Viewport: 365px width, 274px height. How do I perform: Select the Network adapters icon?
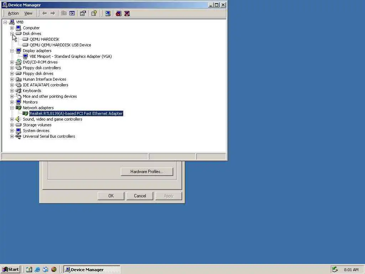(x=19, y=108)
